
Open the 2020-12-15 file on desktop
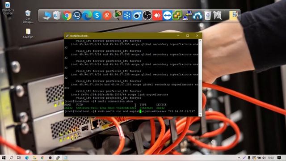tap(8, 8)
